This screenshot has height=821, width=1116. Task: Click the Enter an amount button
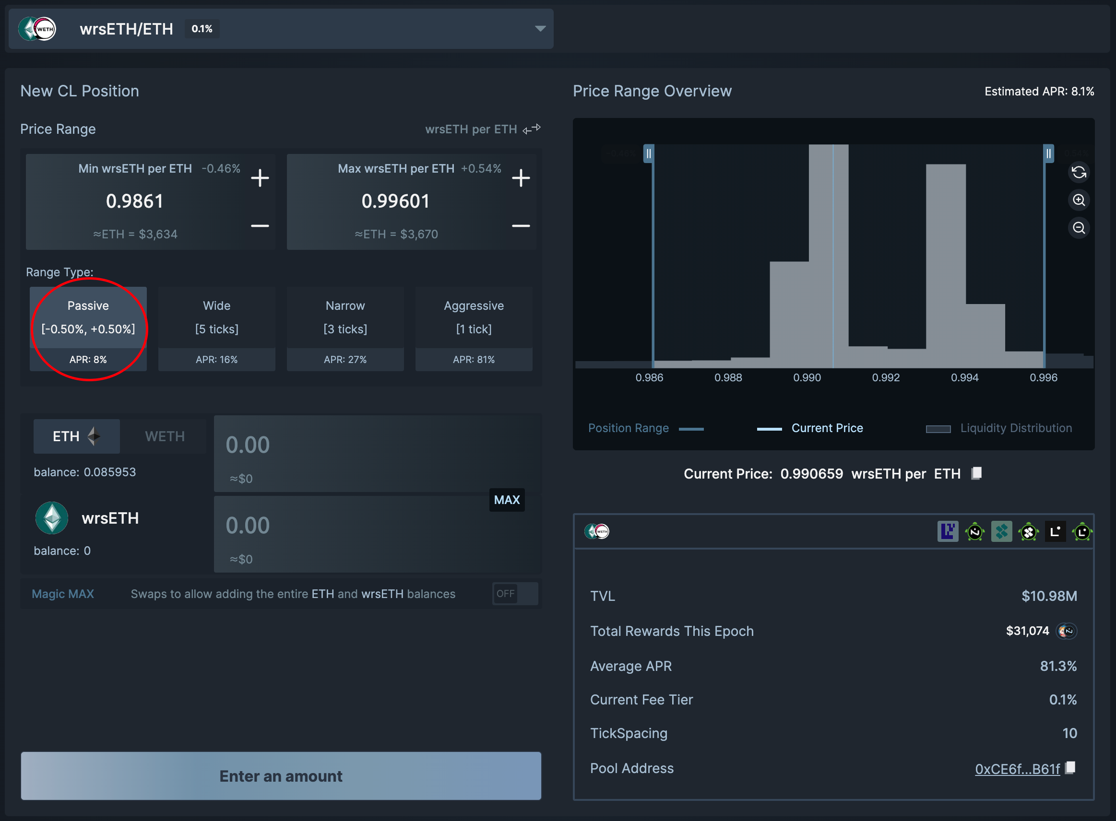[x=281, y=776]
